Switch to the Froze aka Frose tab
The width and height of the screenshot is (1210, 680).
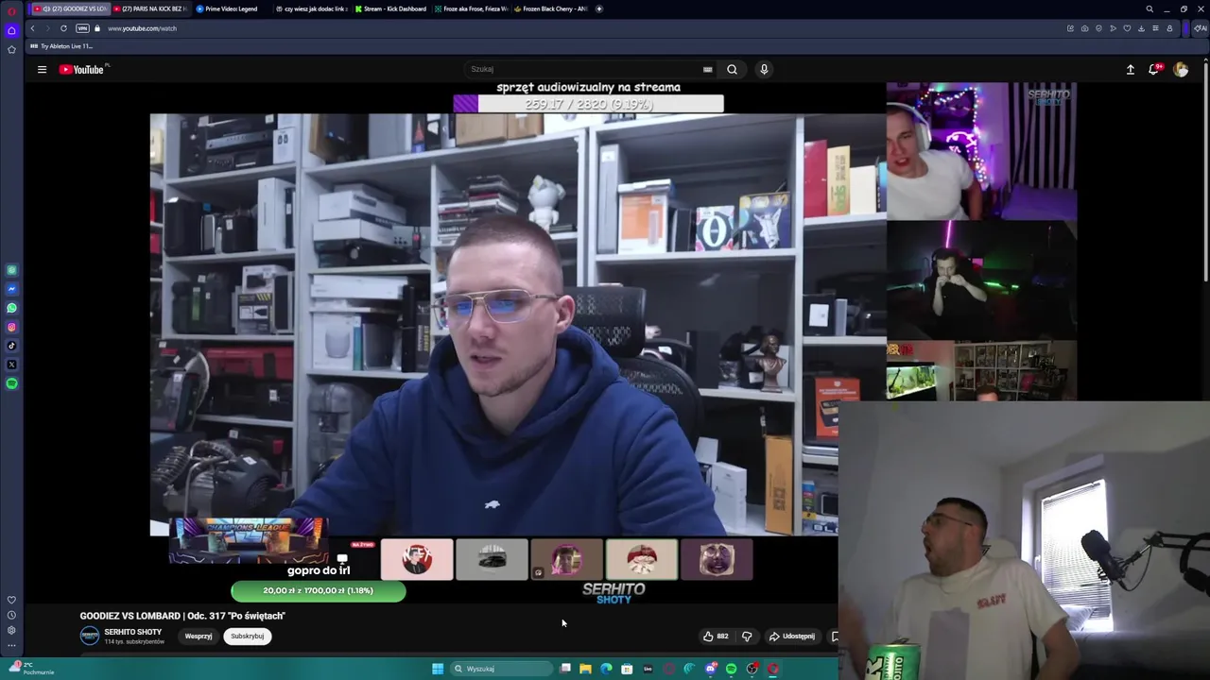point(472,8)
